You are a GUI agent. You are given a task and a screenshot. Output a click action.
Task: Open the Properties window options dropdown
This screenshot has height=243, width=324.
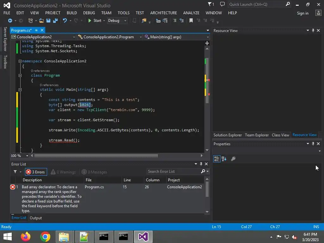tap(308, 144)
